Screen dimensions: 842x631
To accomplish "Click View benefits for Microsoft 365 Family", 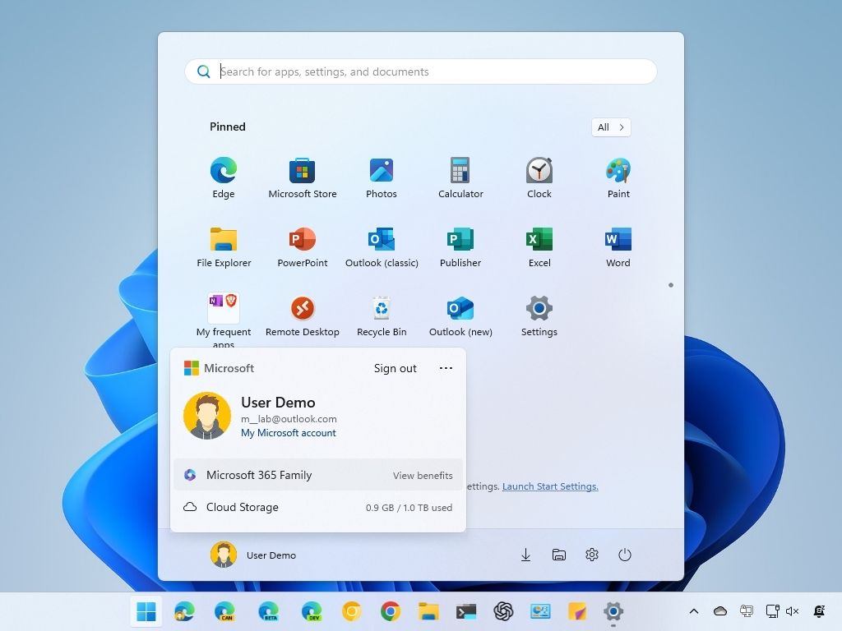I will 423,475.
